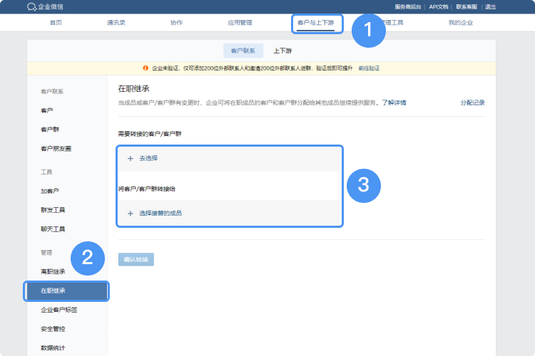Screen dimensions: 535x356
Task: Follow the 前往验证 link
Action: [369, 68]
